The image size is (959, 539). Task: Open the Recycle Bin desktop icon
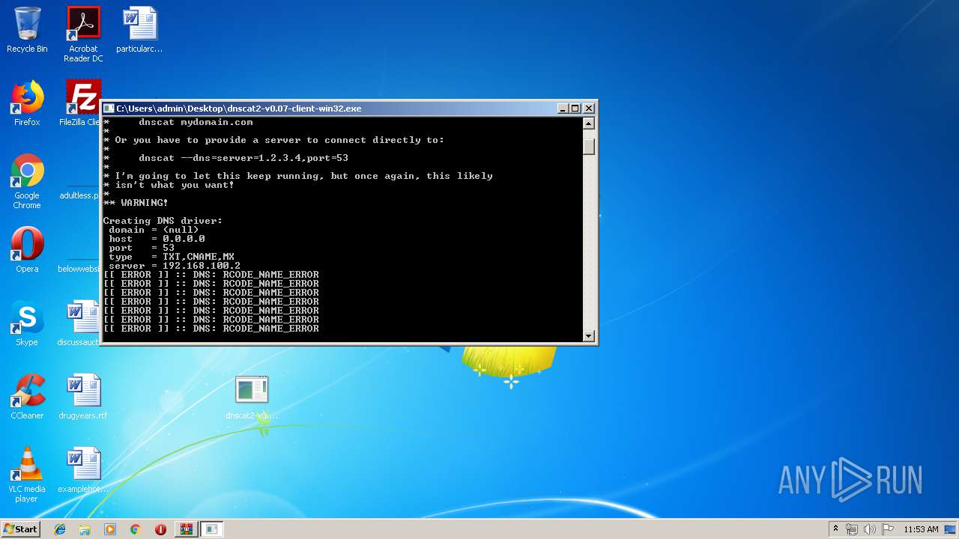tap(27, 30)
